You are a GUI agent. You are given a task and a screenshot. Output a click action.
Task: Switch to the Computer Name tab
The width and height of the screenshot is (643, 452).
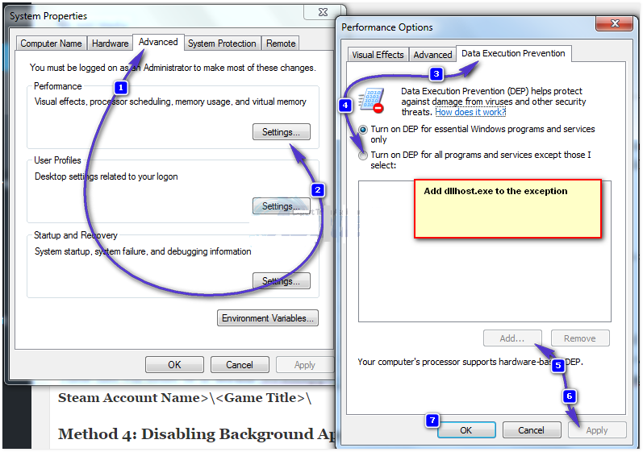tap(51, 44)
